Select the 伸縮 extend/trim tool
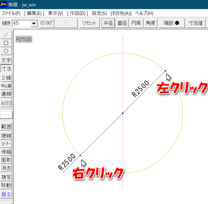Screen dimensions: 208x204 [x=6, y=152]
